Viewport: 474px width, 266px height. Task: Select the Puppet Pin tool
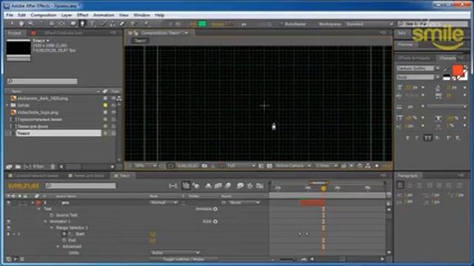point(146,24)
